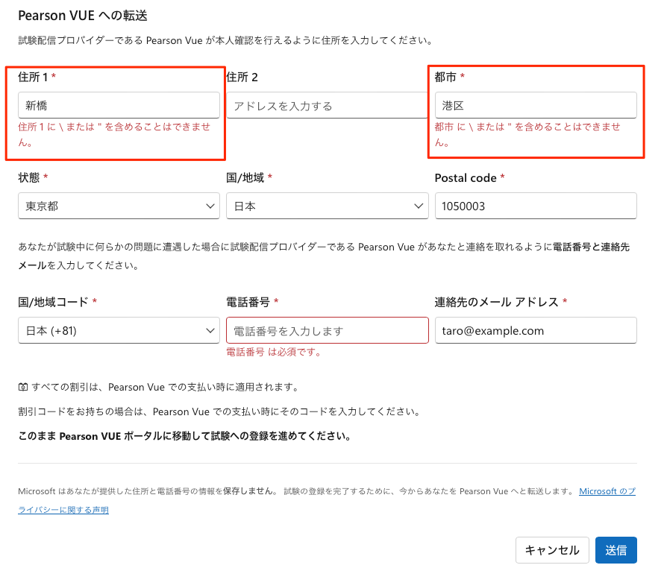664x568 pixels.
Task: Click the 住所 1 input field containing 新橋
Action: [119, 105]
